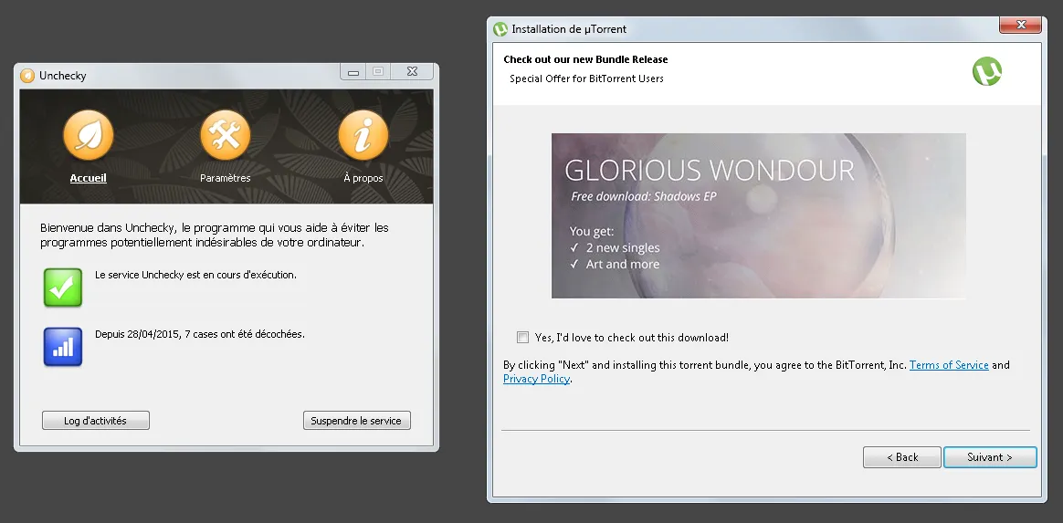Check "Yes, I'd love to check out this download!"
The image size is (1063, 523).
pyautogui.click(x=522, y=338)
